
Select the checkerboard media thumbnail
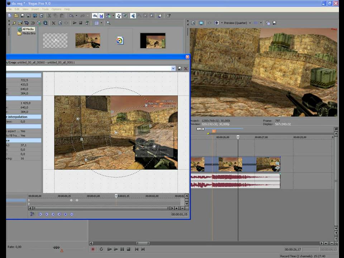(x=55, y=40)
